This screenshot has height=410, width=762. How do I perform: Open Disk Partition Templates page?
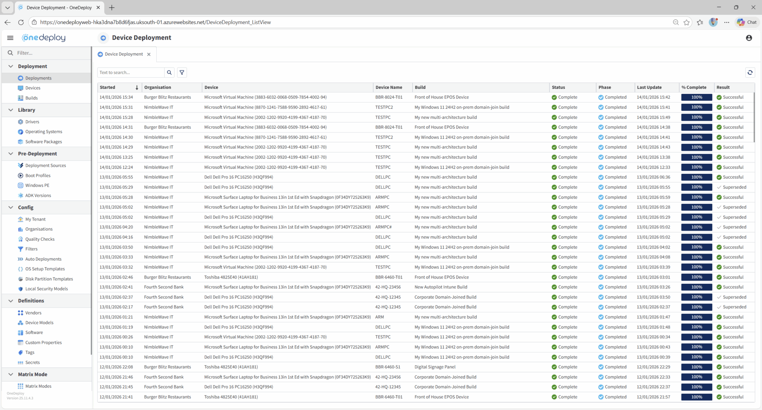tap(49, 279)
